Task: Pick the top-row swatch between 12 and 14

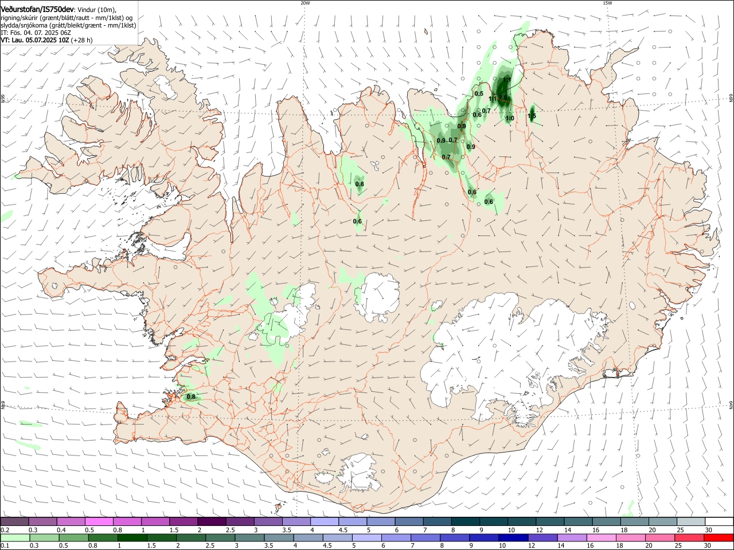Action: tap(549, 521)
